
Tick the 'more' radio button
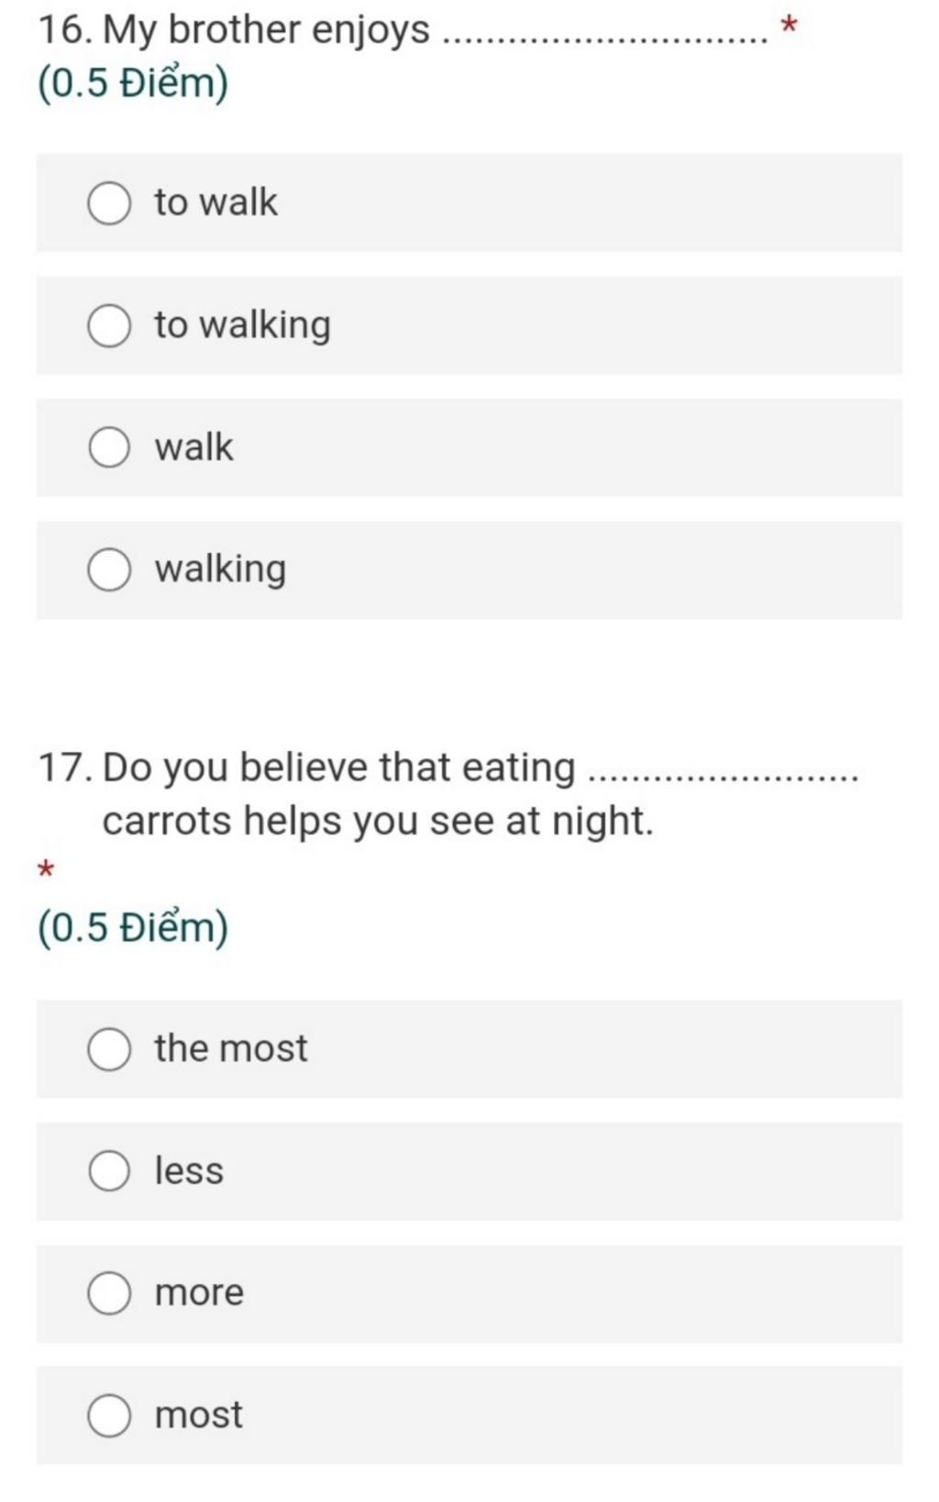(109, 1294)
